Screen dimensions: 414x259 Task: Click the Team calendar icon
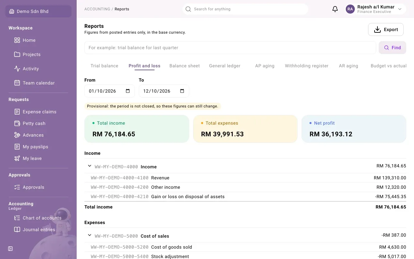point(17,83)
